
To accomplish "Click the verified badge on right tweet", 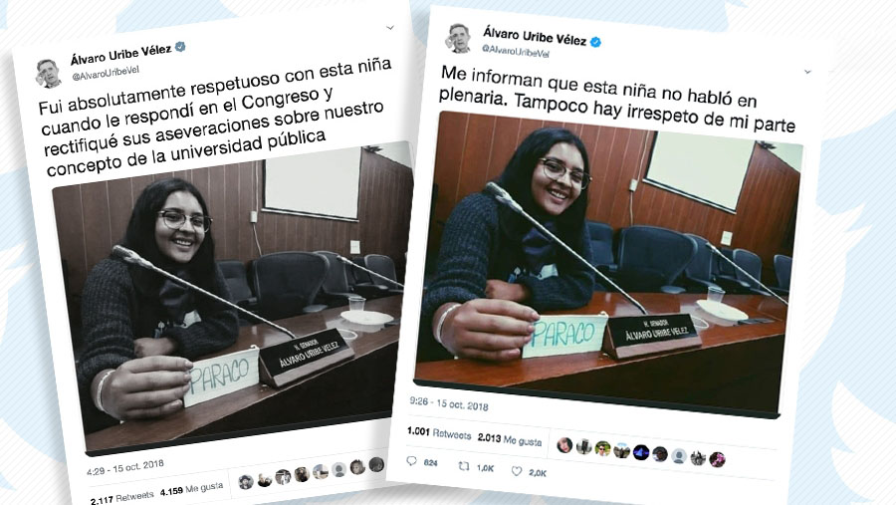I will (595, 42).
